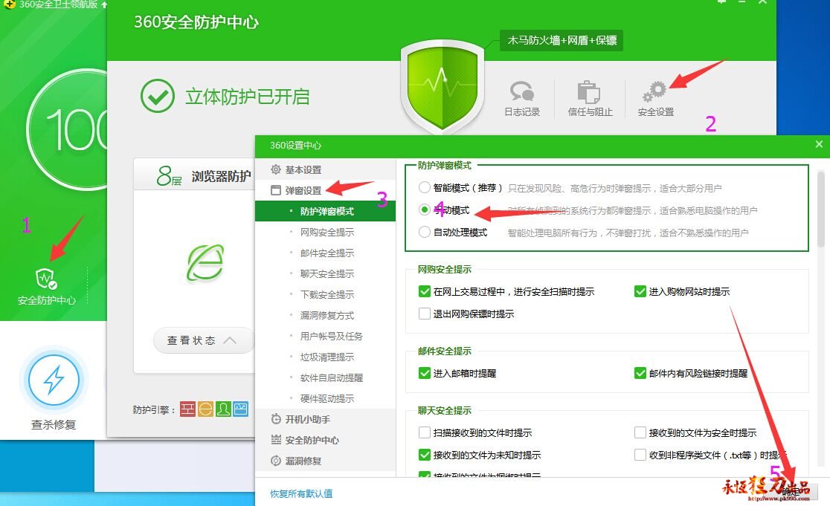Screen dimensions: 830x506
Task: Go to 邮件安全提示 in the sidebar
Action: 327,253
